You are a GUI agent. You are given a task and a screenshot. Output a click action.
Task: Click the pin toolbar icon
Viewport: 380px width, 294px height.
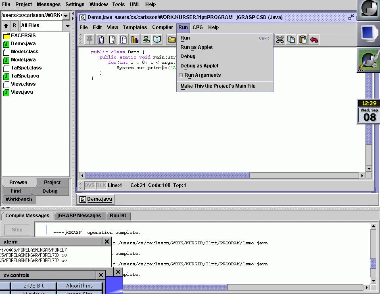pos(90,40)
